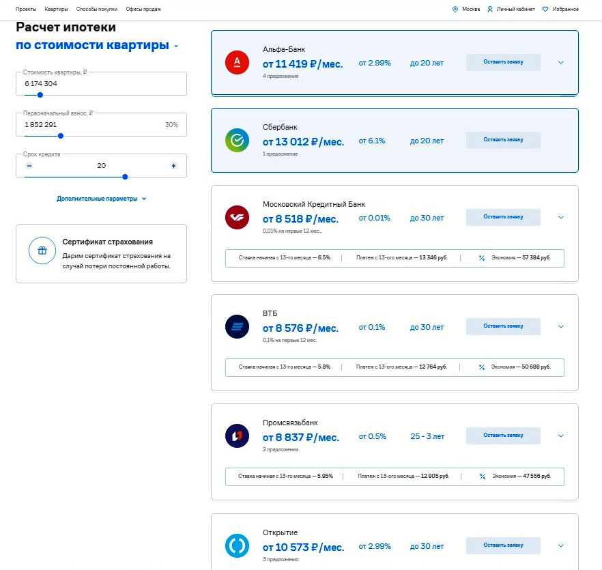Expand Alfa-Bank offer details chevron
The image size is (602, 570).
click(561, 62)
